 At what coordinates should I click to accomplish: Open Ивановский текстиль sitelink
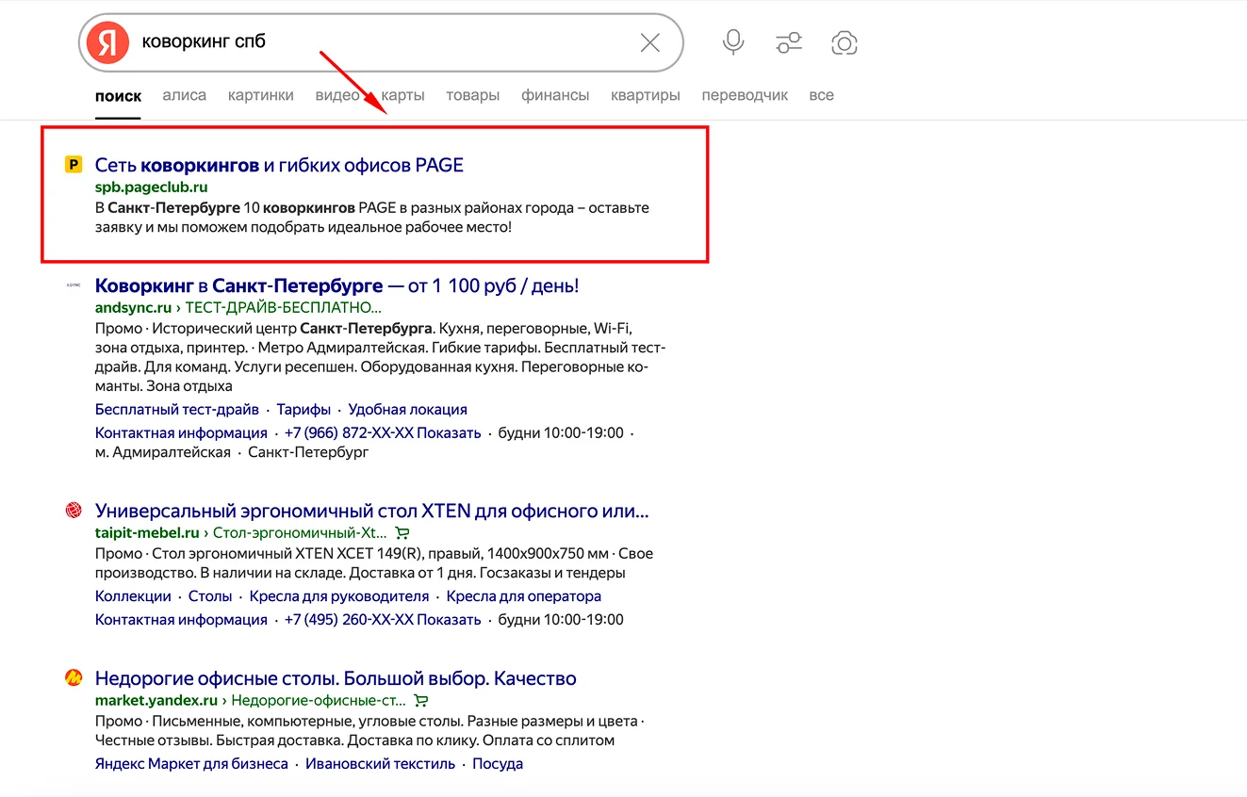click(x=380, y=764)
